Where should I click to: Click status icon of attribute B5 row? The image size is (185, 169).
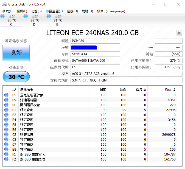(x=6, y=125)
